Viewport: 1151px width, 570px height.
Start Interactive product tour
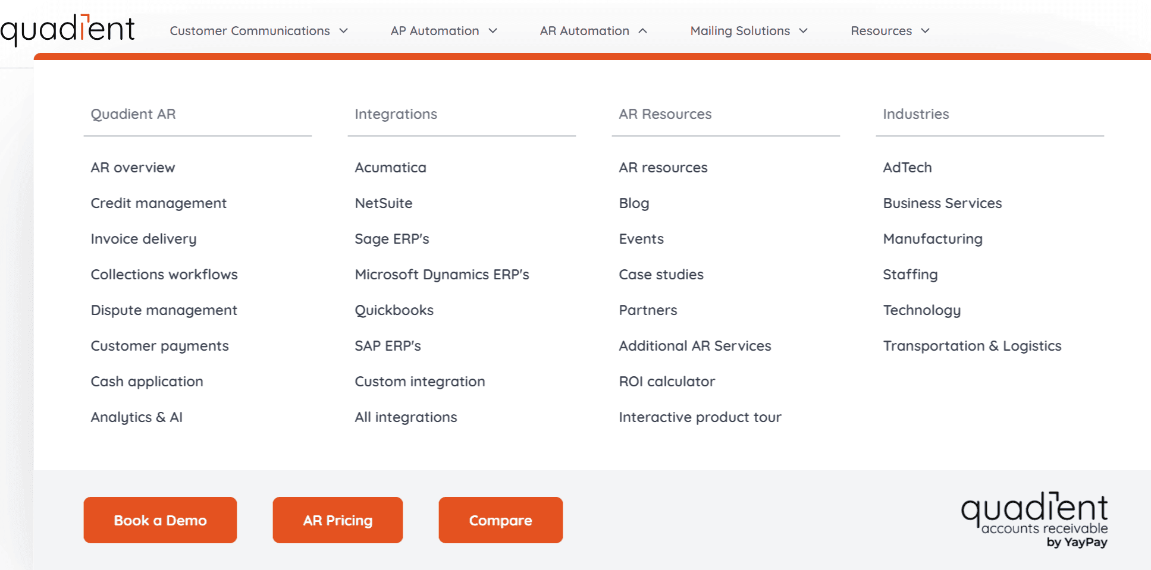pos(700,417)
